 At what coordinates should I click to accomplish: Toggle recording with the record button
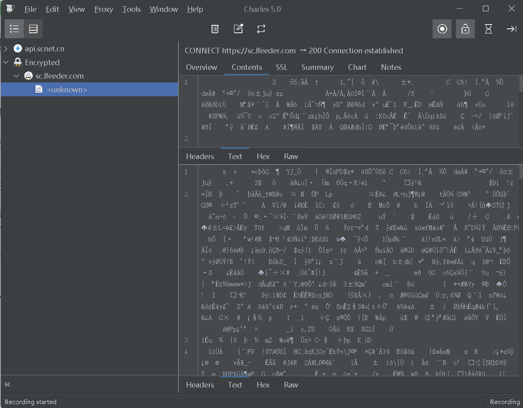pos(442,29)
